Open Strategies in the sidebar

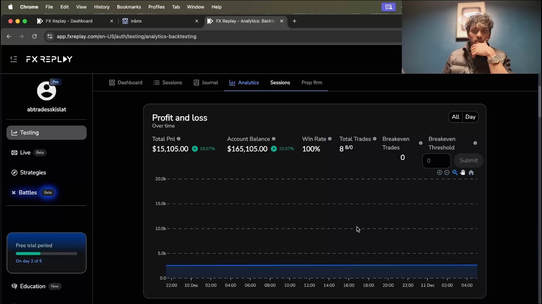pyautogui.click(x=29, y=172)
